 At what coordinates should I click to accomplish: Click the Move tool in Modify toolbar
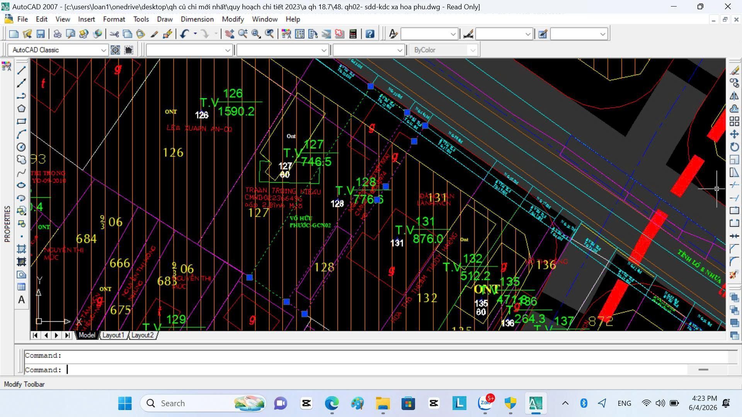click(x=734, y=134)
